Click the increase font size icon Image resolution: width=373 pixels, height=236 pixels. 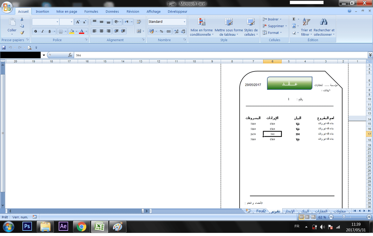(78, 22)
